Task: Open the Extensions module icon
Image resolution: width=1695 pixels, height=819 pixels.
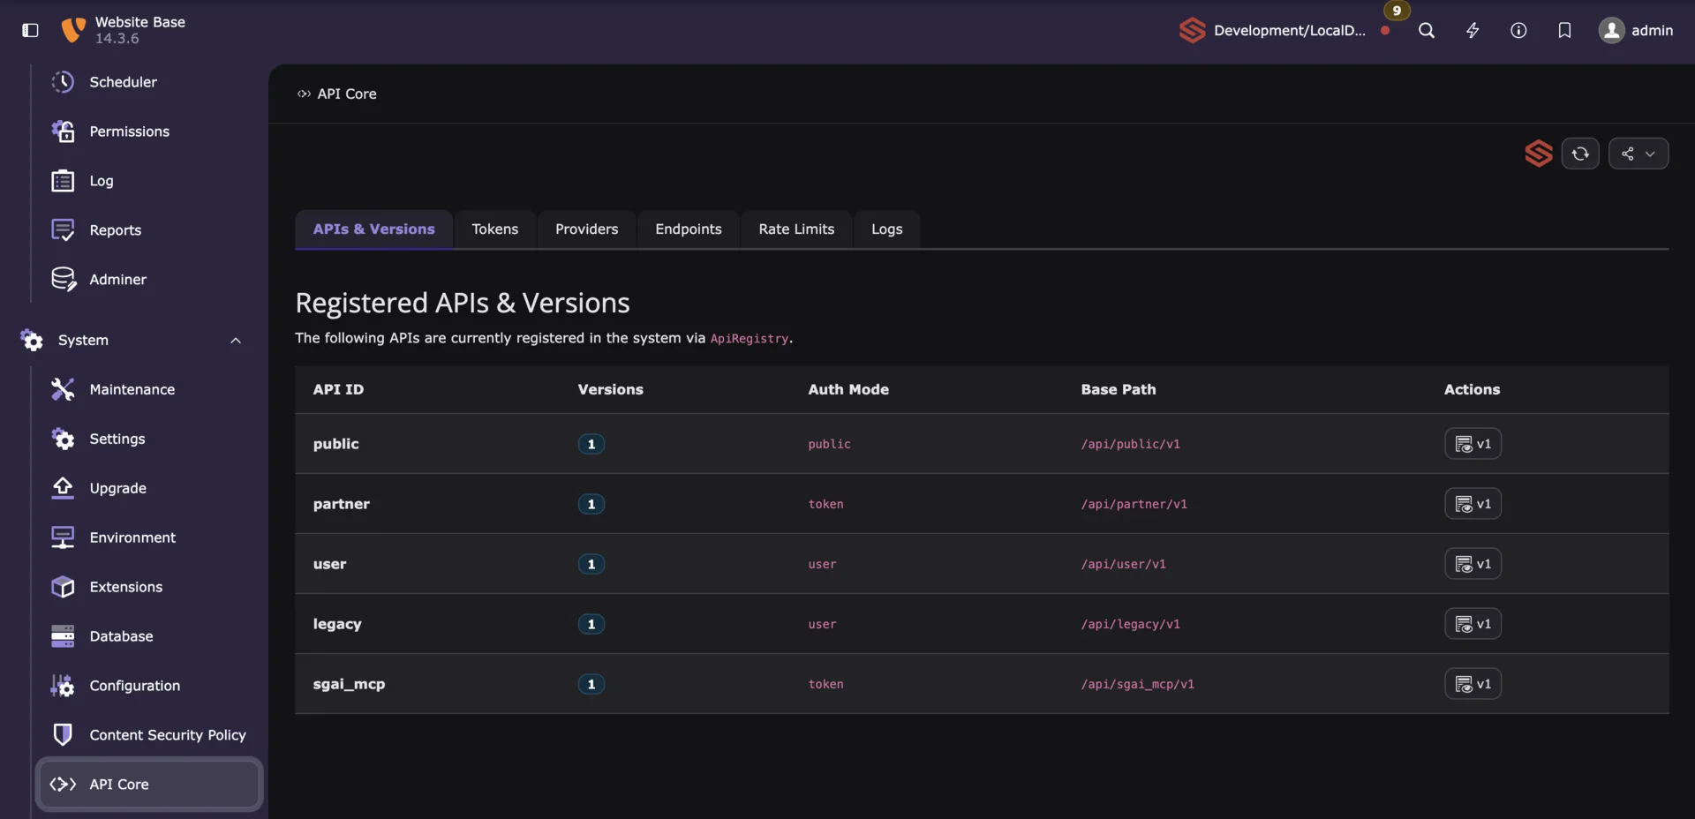Action: click(x=63, y=587)
